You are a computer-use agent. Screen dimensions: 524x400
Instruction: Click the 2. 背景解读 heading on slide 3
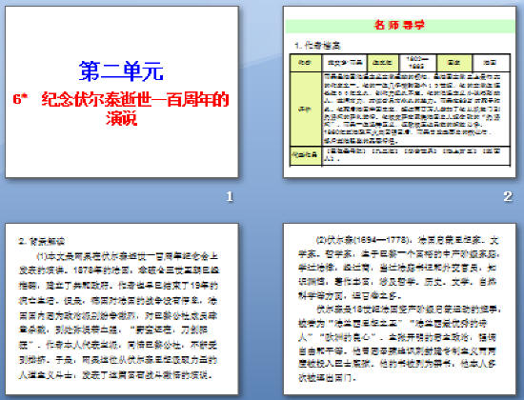click(41, 241)
